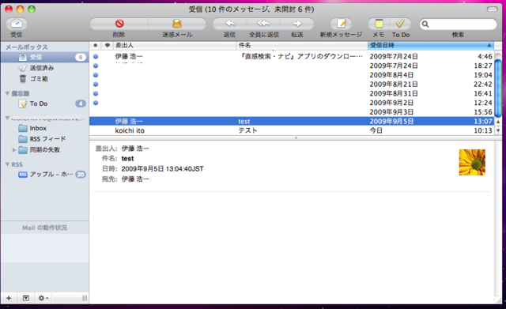Select 受信 inbox in the sidebar
Screen dimensions: 506x309
(45, 58)
